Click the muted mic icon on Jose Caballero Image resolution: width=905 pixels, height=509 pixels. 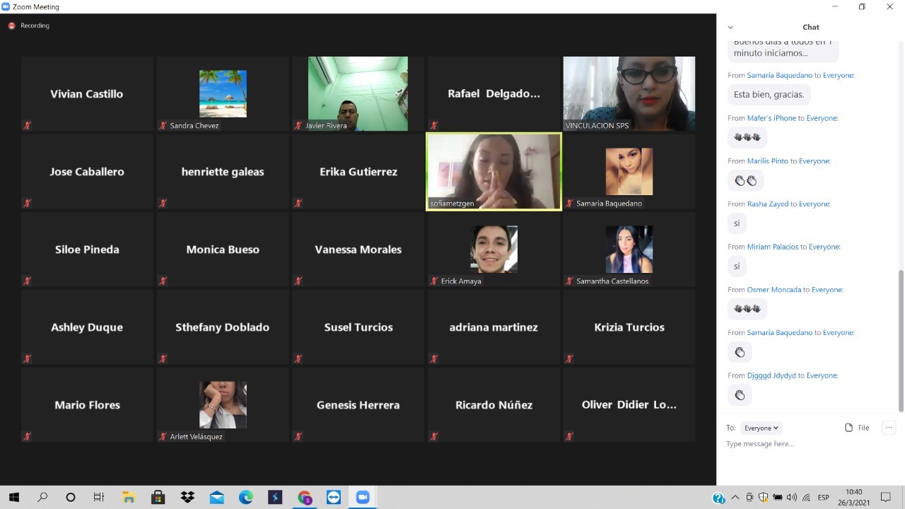(x=28, y=204)
